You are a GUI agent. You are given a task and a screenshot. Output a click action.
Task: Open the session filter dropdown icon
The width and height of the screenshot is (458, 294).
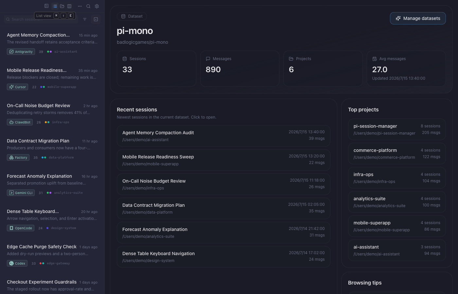tap(85, 19)
